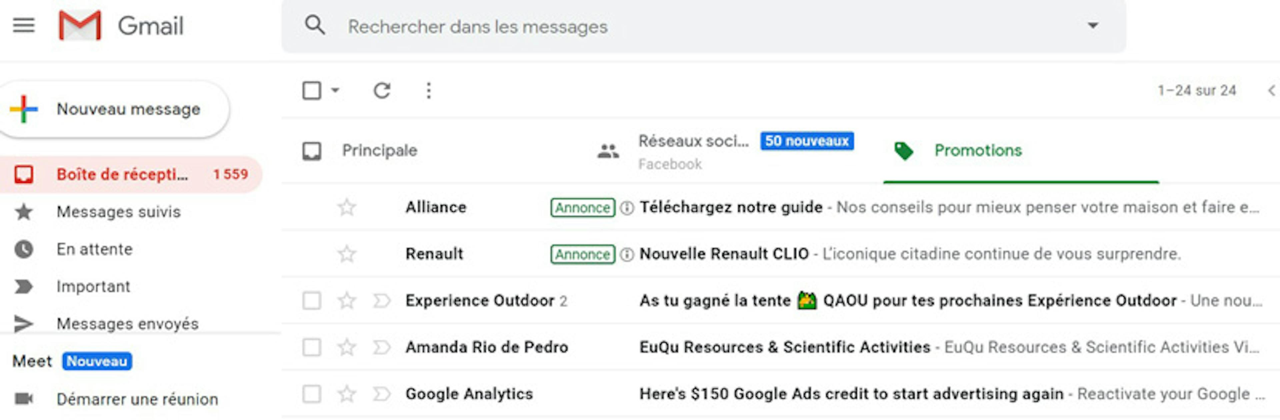This screenshot has height=420, width=1280.
Task: Open the Gmail main menu (hamburger icon)
Action: click(x=23, y=25)
